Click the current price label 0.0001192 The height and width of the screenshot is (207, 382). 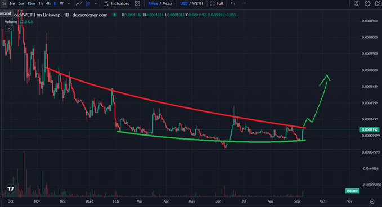click(x=369, y=129)
